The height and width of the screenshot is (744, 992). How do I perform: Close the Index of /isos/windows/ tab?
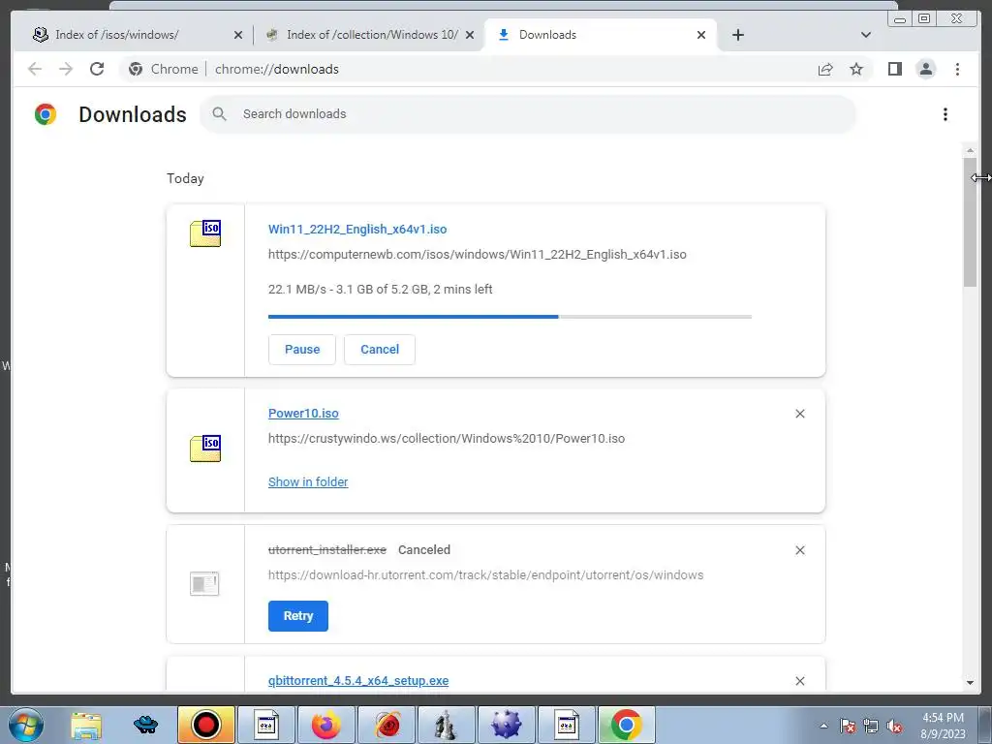pos(238,35)
